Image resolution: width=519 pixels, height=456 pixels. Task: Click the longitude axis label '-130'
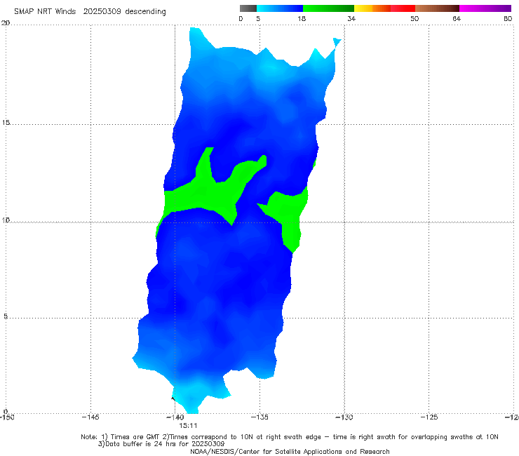point(344,417)
